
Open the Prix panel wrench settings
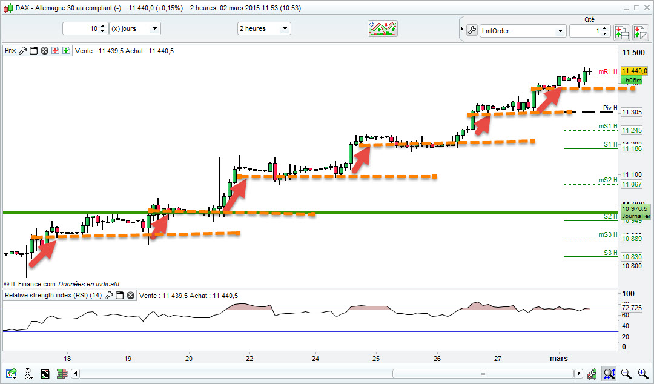coord(22,50)
